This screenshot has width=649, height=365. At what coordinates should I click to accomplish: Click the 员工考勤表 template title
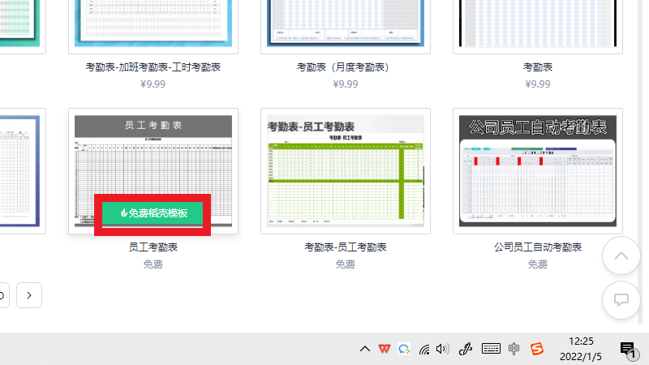153,247
